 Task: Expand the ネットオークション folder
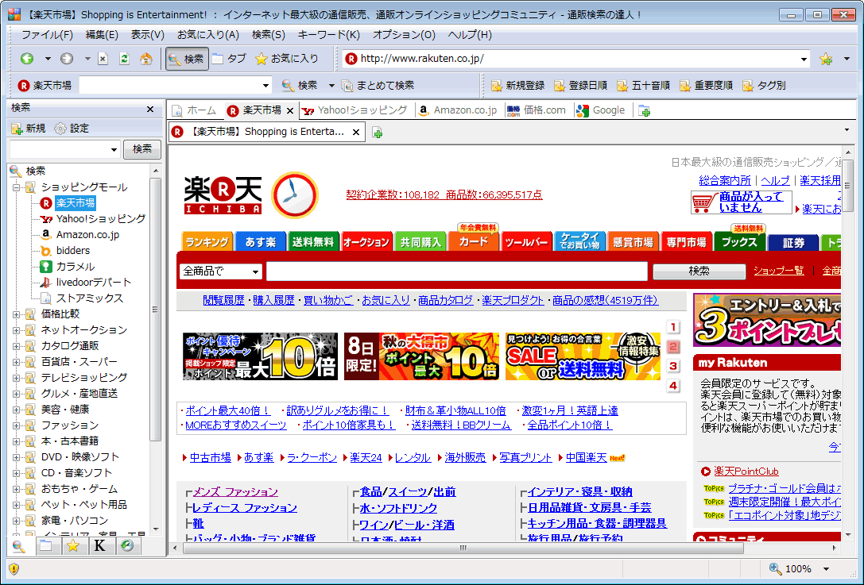(x=17, y=330)
